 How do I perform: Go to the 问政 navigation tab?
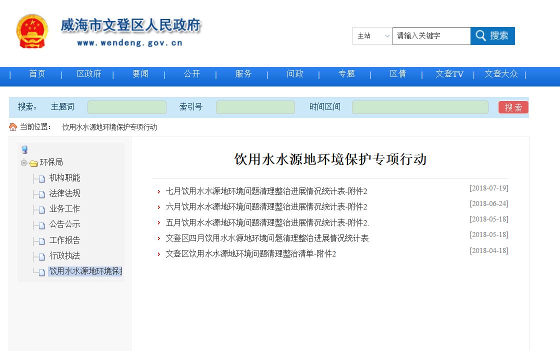pyautogui.click(x=295, y=74)
